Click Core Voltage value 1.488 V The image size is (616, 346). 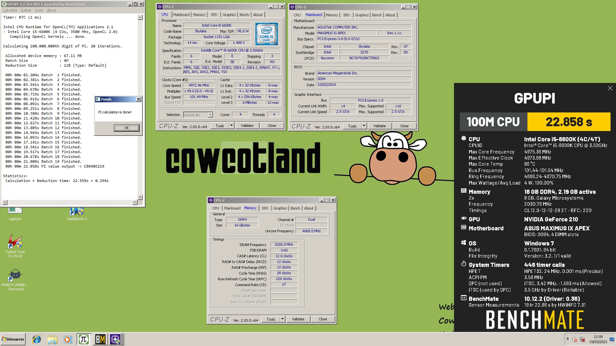(239, 43)
